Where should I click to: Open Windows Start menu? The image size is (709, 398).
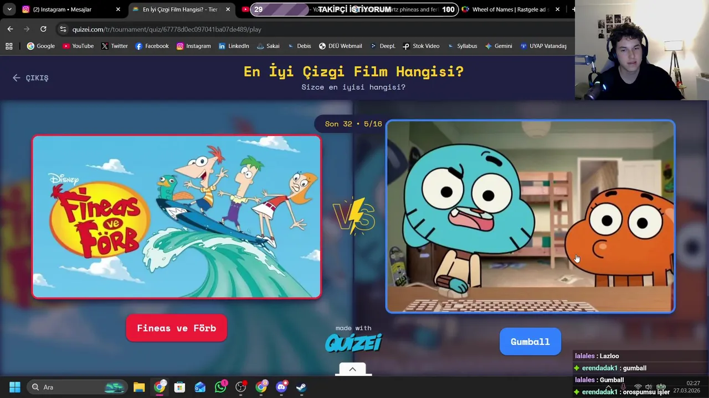(15, 387)
